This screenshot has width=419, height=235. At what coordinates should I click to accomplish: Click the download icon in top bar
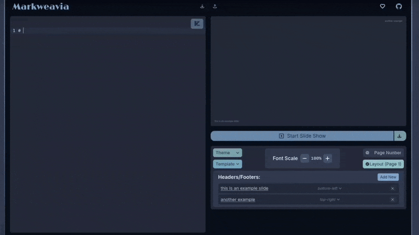[202, 6]
